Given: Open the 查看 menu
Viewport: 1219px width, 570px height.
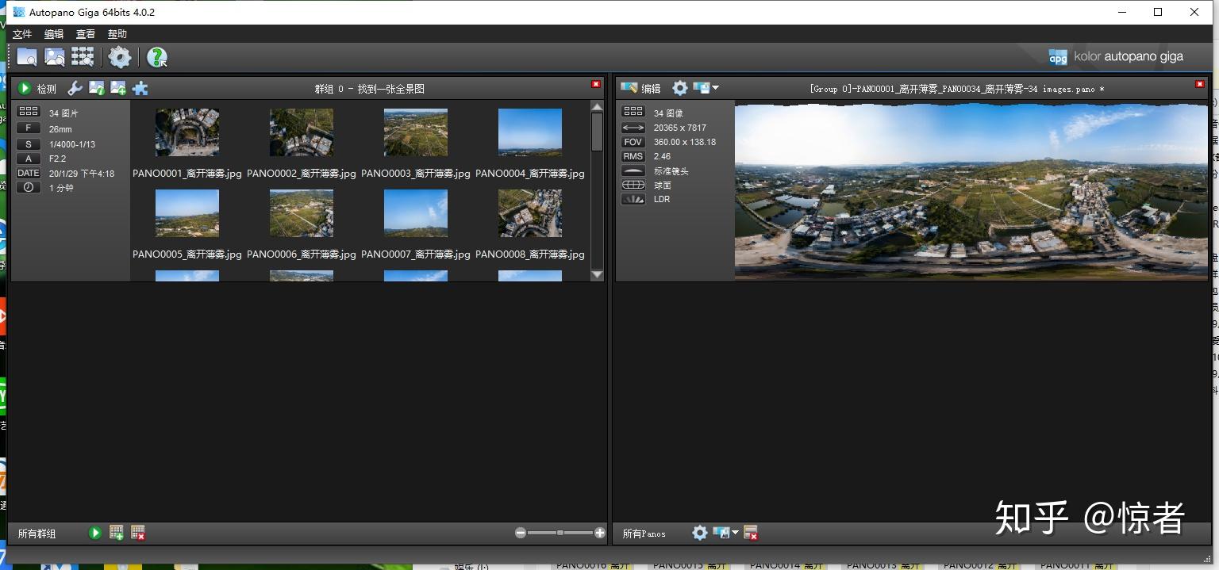Looking at the screenshot, I should tap(86, 34).
